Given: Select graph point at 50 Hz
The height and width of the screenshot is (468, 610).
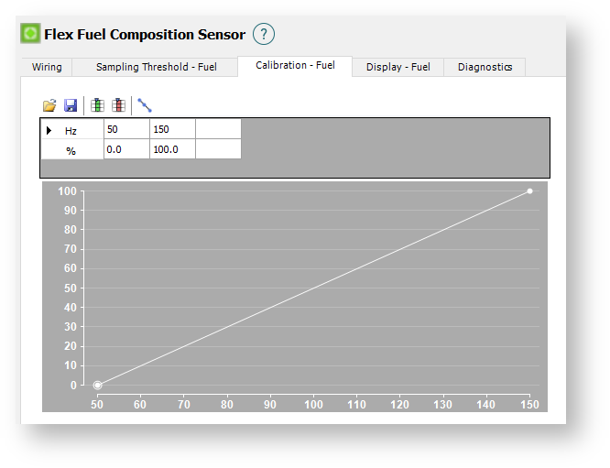Looking at the screenshot, I should [x=97, y=386].
